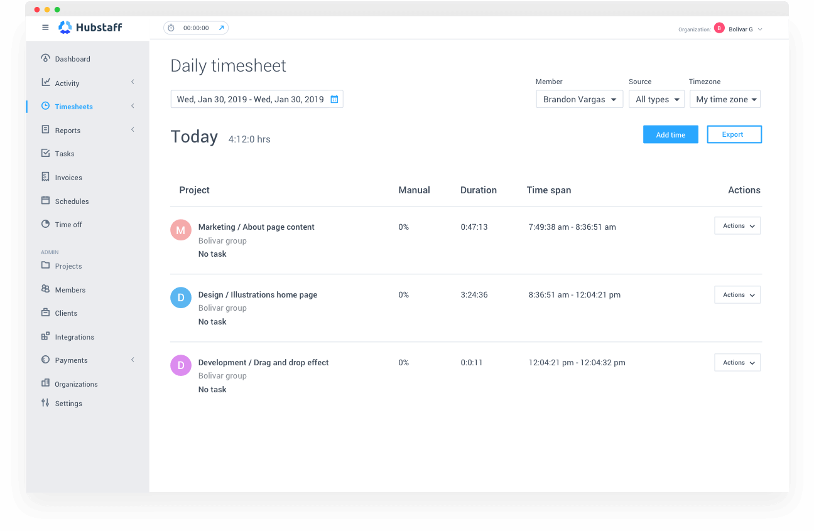Collapse the sidebar with the hamburger icon
The image size is (814, 531).
[45, 27]
